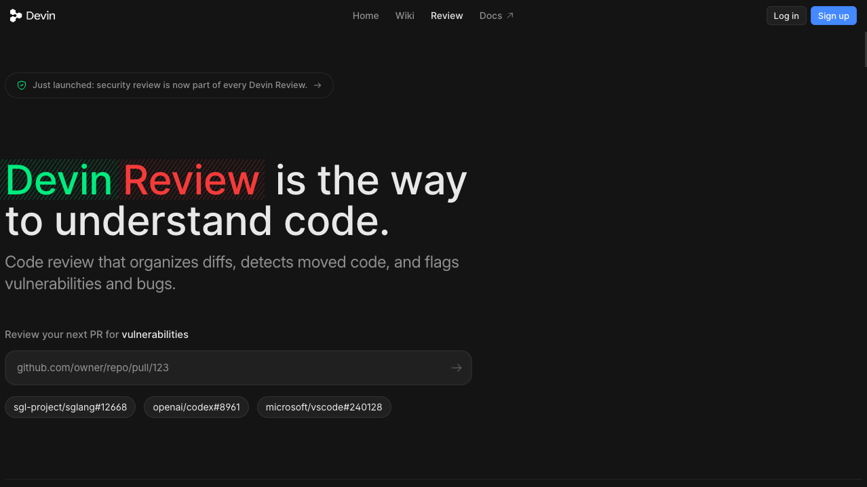Click the arrow in announcement banner
Screen dimensions: 867x487
coord(317,85)
